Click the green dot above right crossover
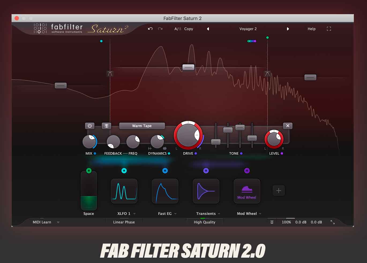Screen dimensions: 367x263 (267, 38)
